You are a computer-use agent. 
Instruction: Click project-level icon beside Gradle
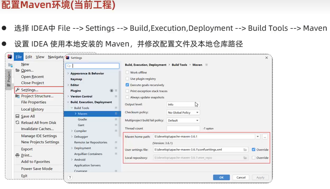[x=116, y=119]
